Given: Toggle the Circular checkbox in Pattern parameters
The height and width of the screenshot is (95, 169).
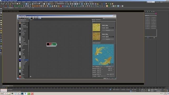Looking at the screenshot, I should (93, 76).
